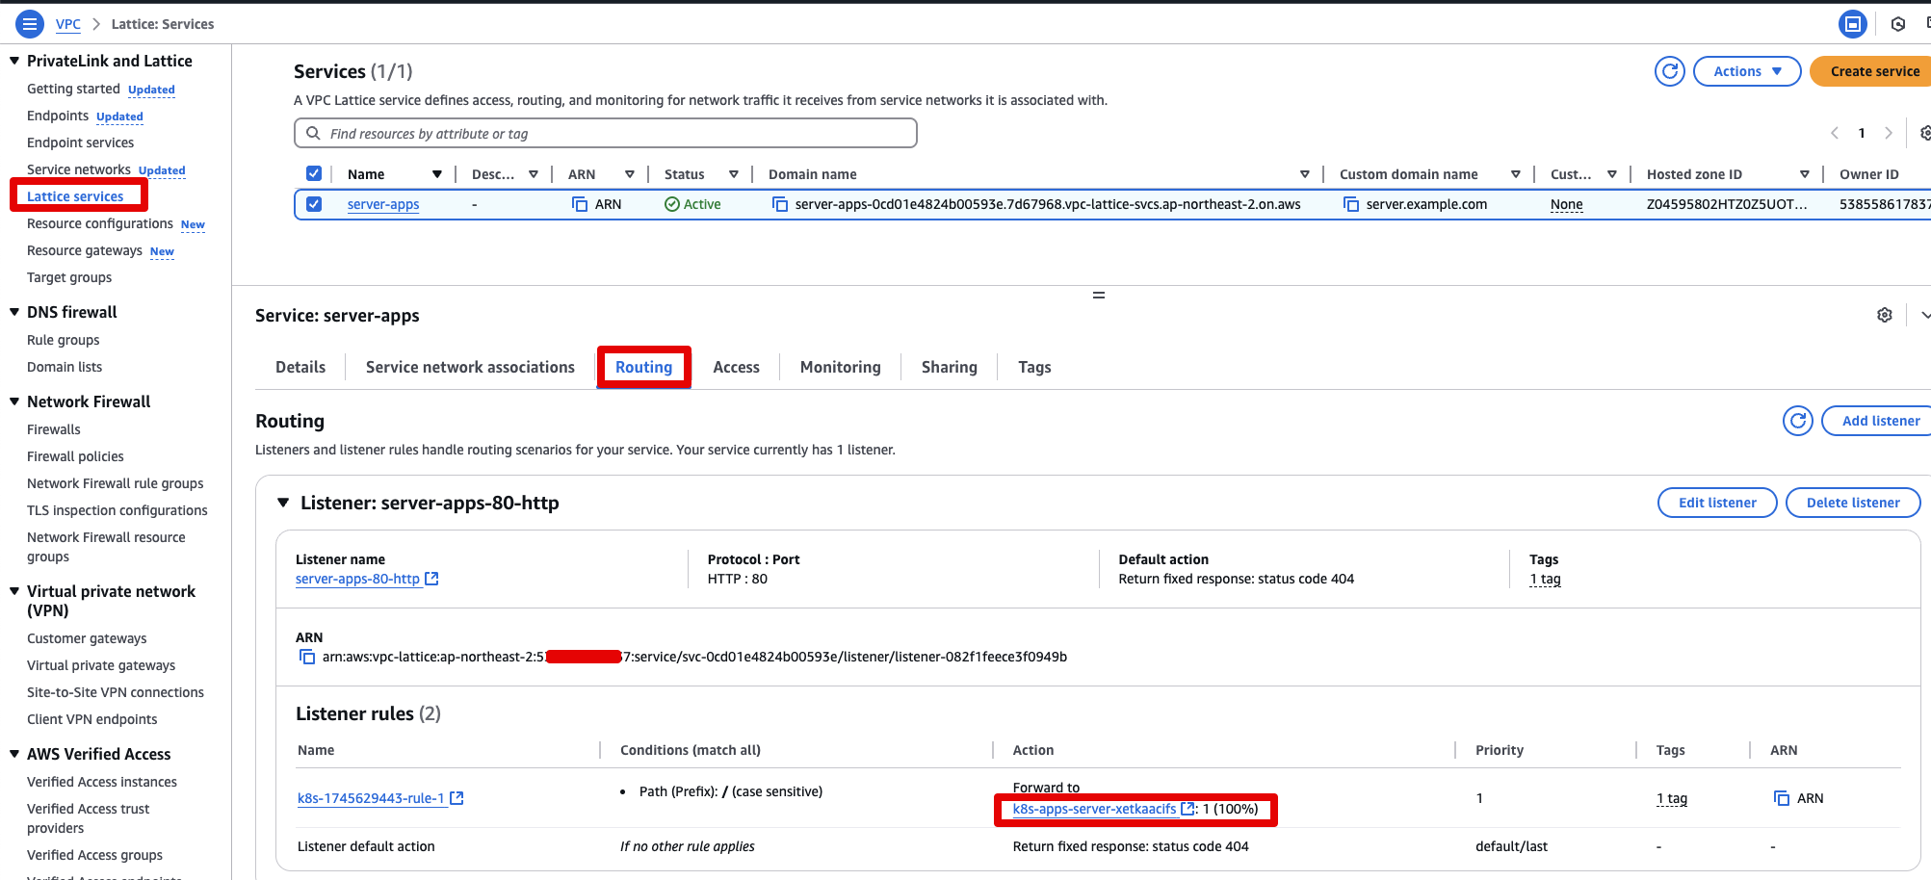Click rule-1 row 1 tag link
This screenshot has height=880, width=1931.
pyautogui.click(x=1672, y=798)
